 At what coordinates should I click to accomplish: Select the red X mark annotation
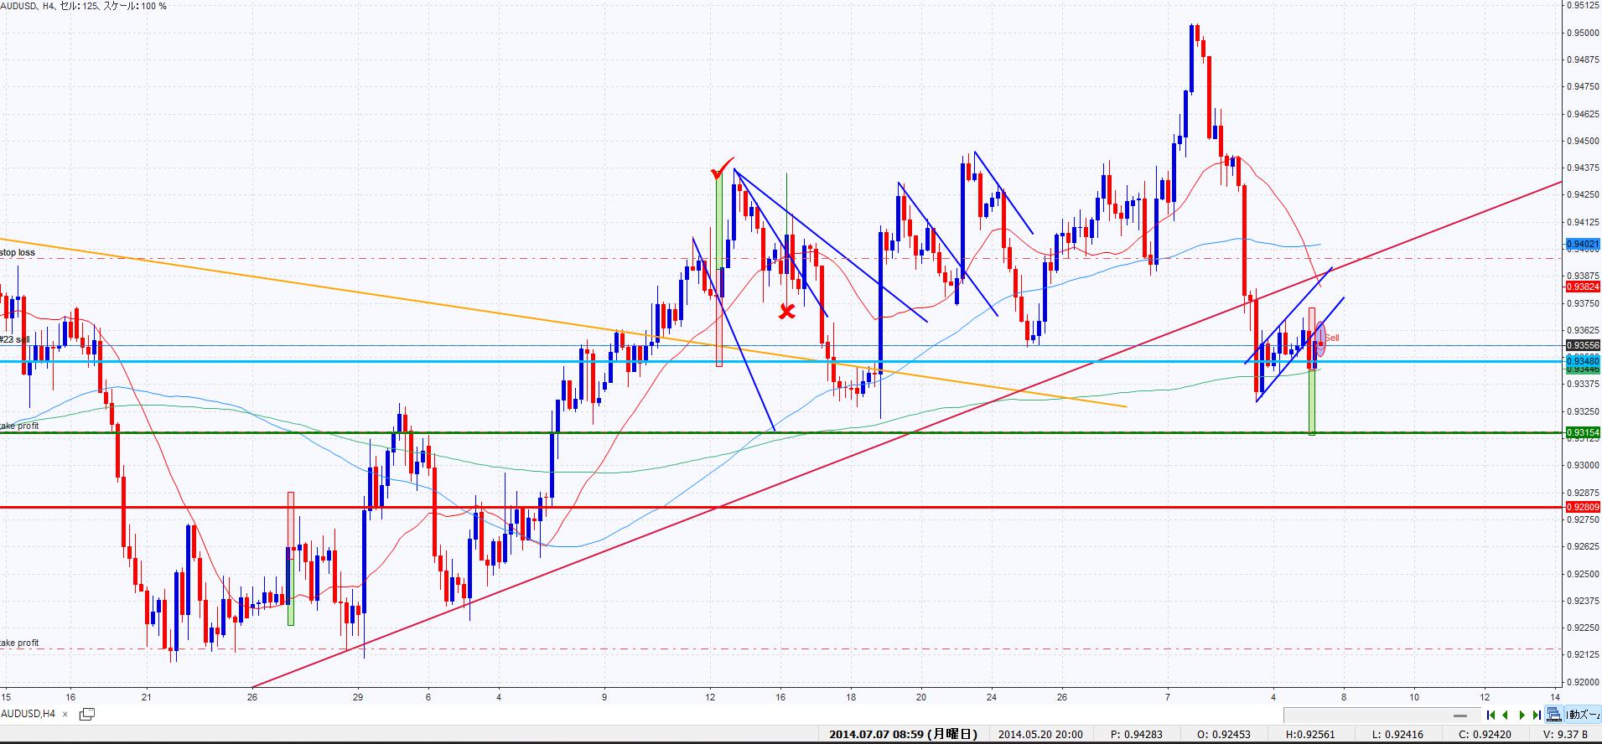point(786,312)
